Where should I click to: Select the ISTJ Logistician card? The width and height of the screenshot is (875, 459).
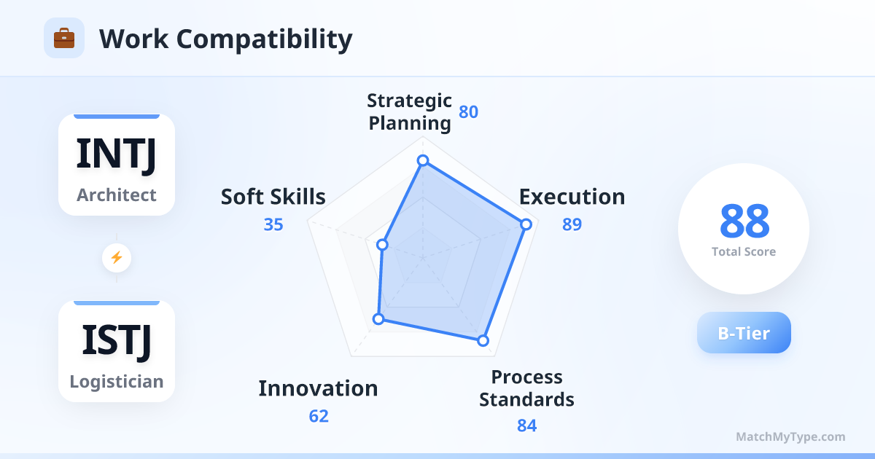click(x=117, y=351)
